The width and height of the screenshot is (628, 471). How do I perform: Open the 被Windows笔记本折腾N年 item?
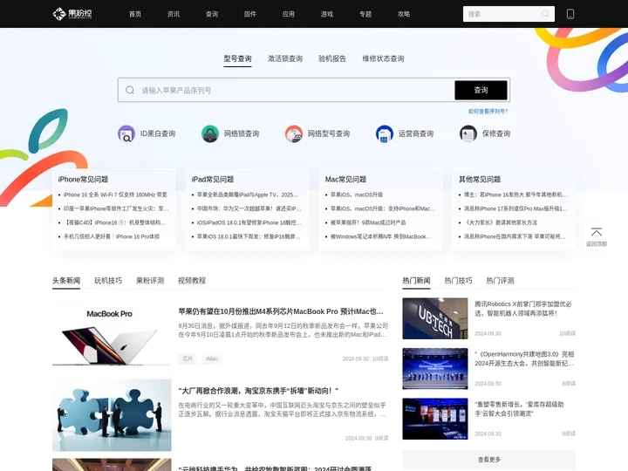coord(381,236)
